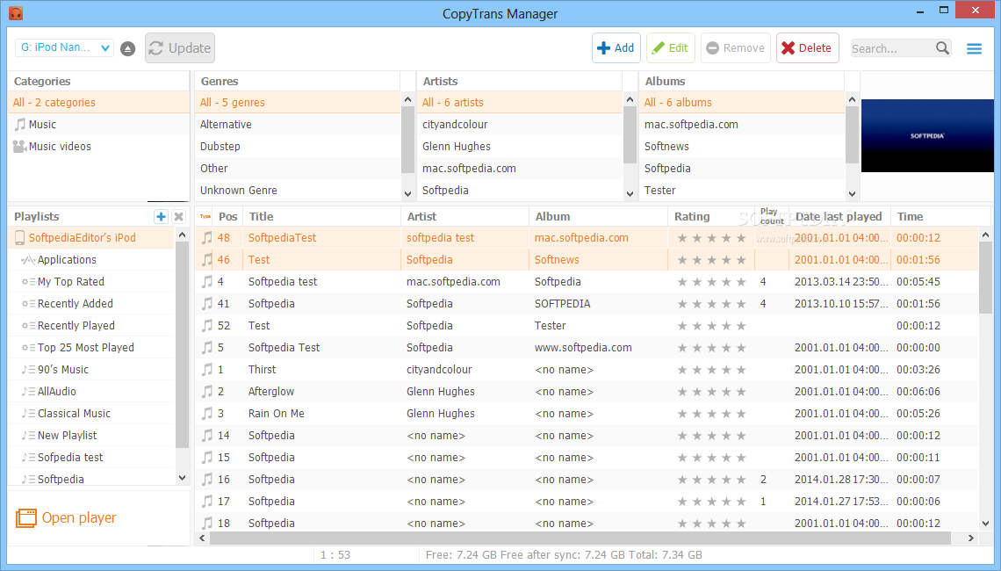Click the search magnifier icon
The height and width of the screenshot is (571, 1001).
[x=942, y=48]
